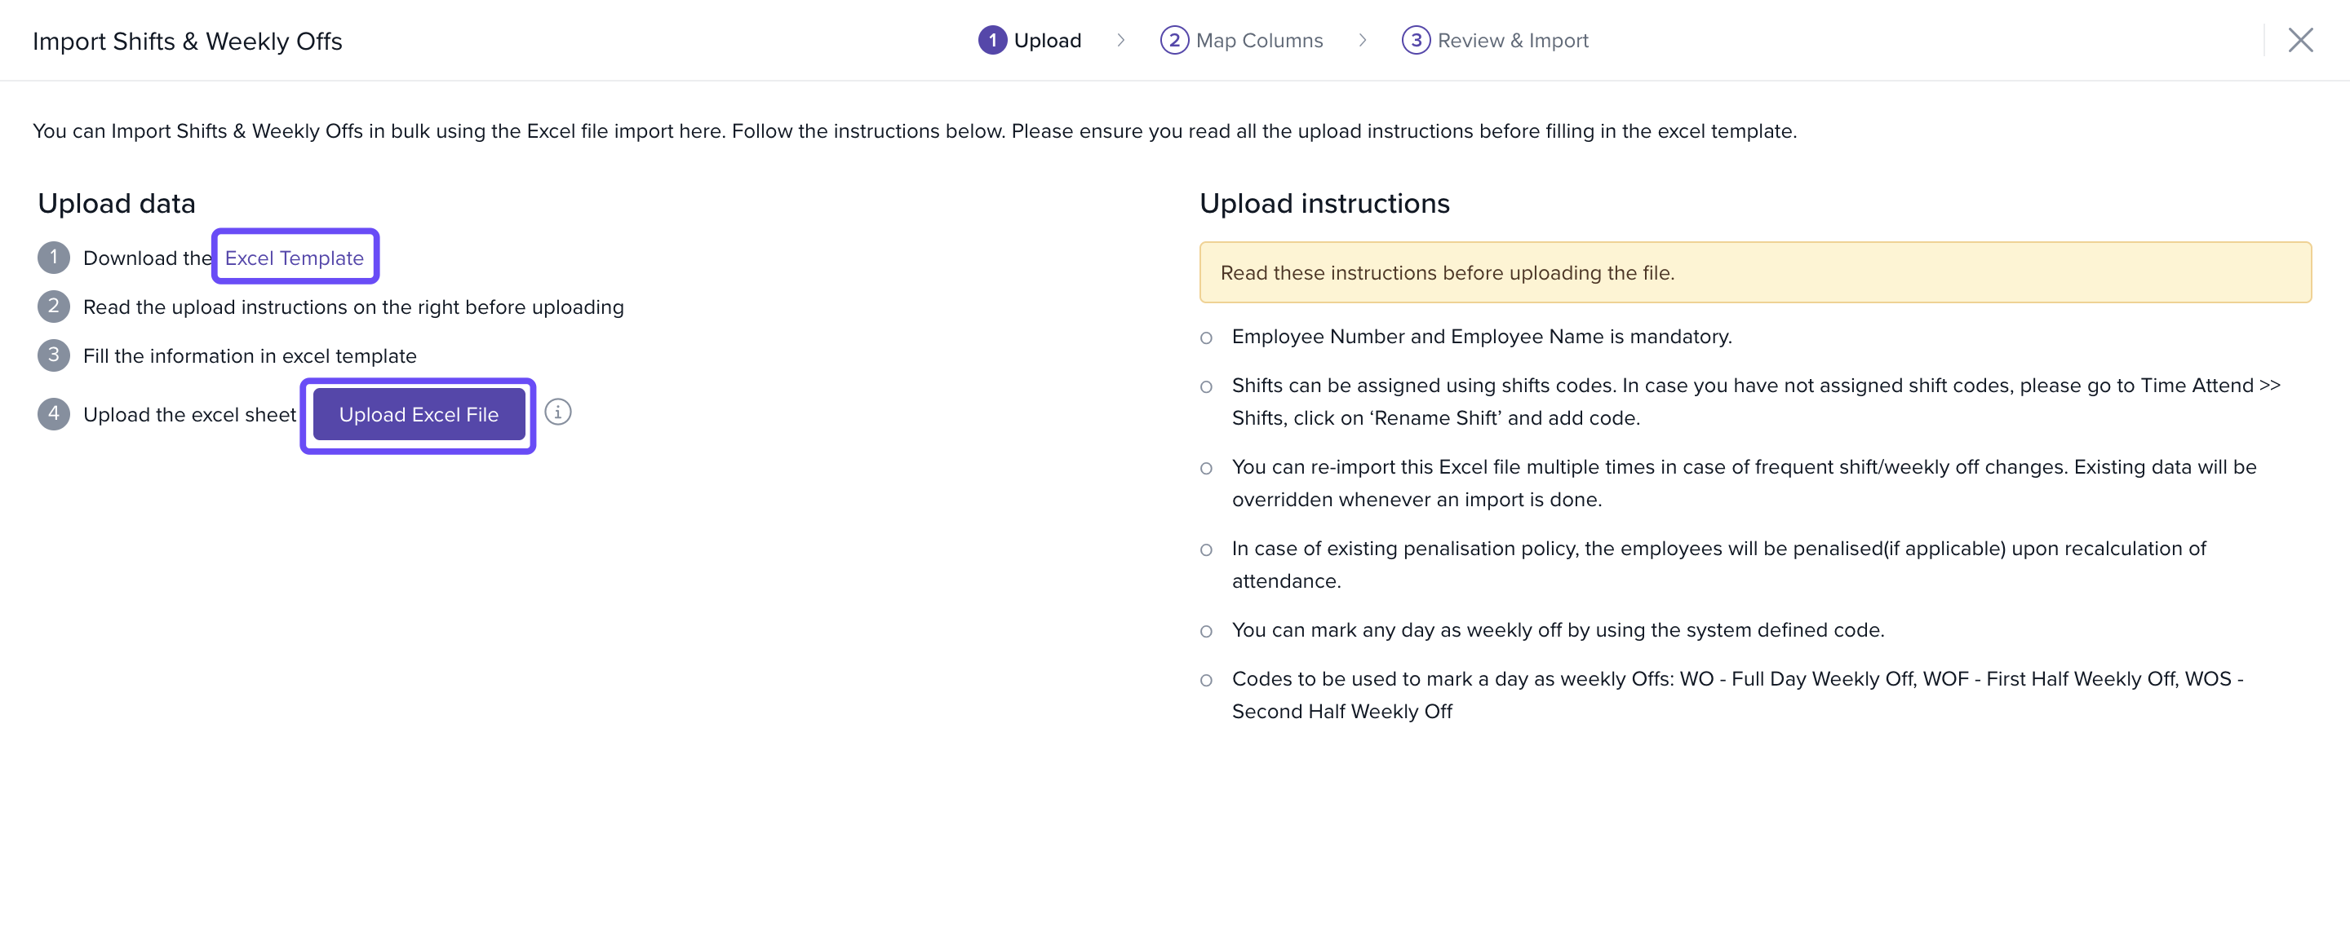Click number 1 badge beside Download the
2350x944 pixels.
[x=54, y=258]
